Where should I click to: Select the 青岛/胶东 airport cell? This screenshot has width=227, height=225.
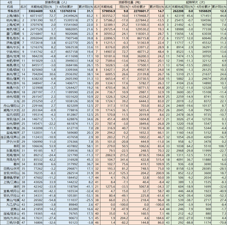(10, 38)
